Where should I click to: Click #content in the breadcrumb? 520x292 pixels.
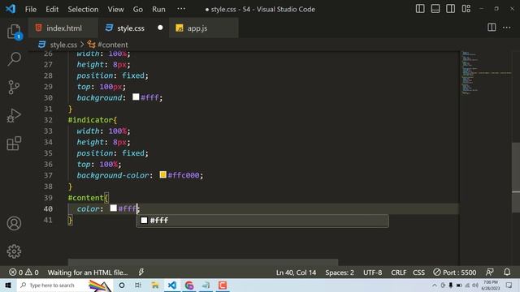112,45
